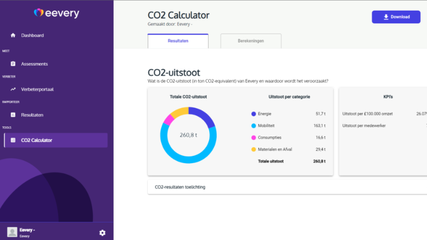The width and height of the screenshot is (427, 240).
Task: Click the donut chart center 260,8 t
Action: (x=188, y=135)
